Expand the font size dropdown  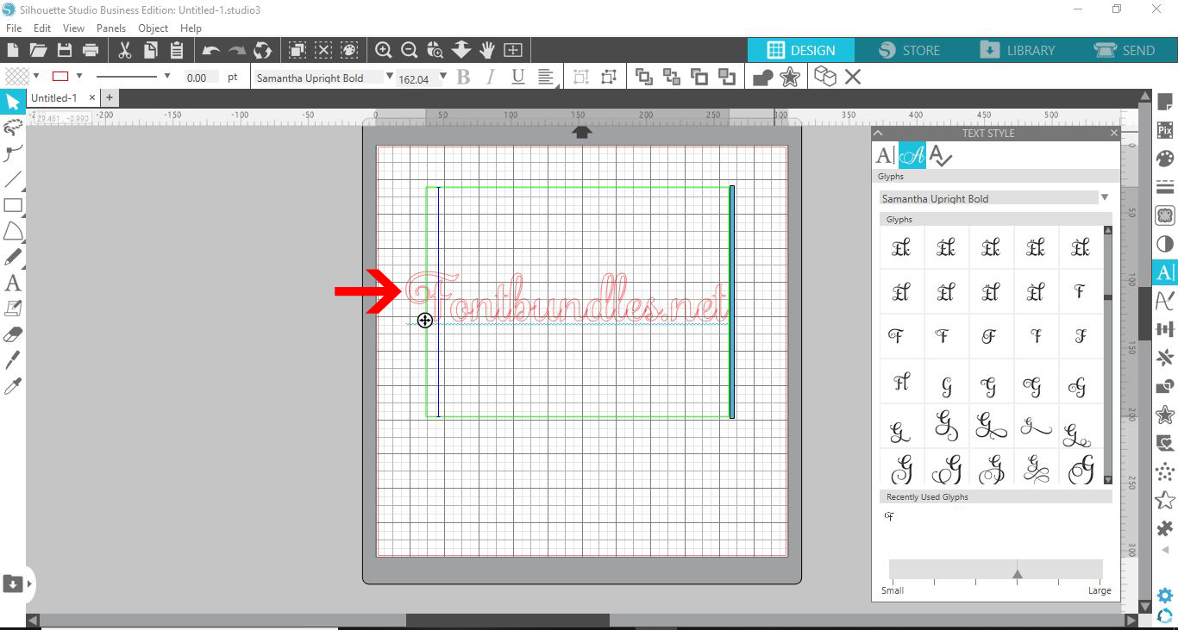(443, 77)
